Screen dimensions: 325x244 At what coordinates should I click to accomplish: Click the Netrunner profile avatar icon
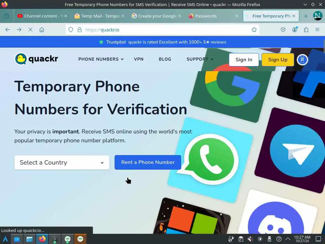point(317,16)
